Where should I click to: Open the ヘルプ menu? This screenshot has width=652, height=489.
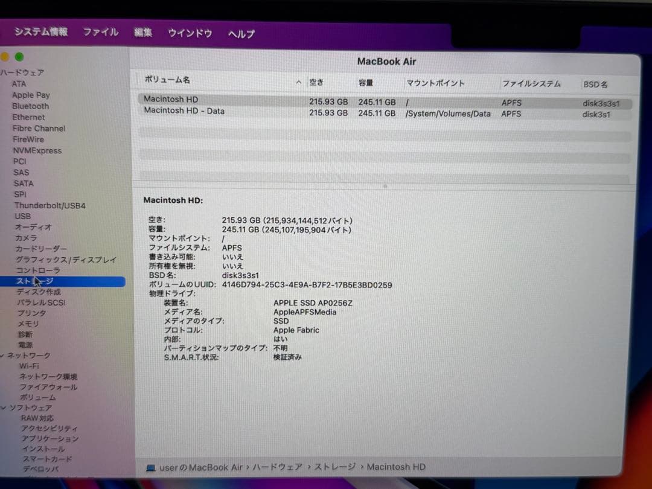click(x=240, y=33)
